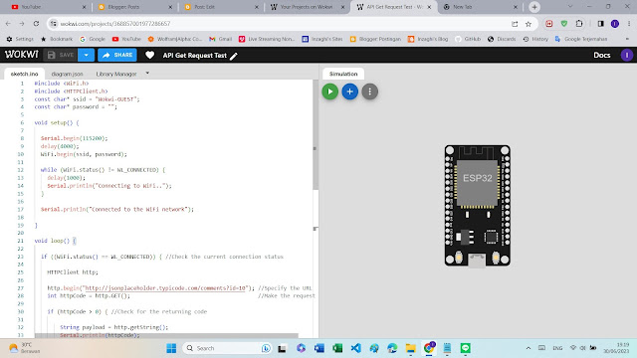Start the simulation with the green play button

pos(329,91)
